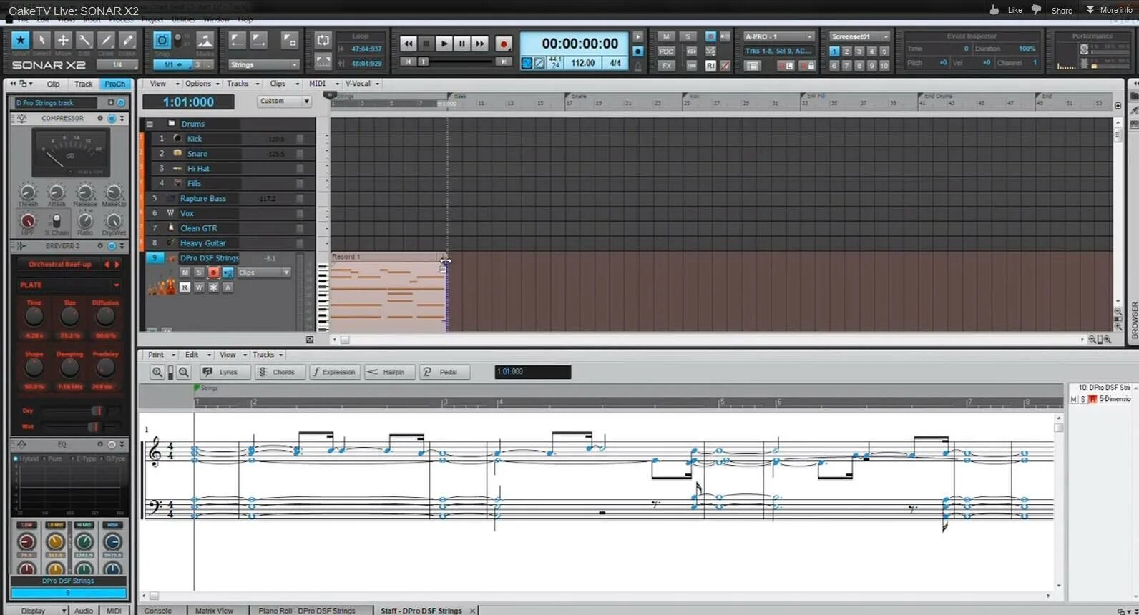Select screenset number 3
Viewport: 1139px width, 615px height.
point(859,51)
